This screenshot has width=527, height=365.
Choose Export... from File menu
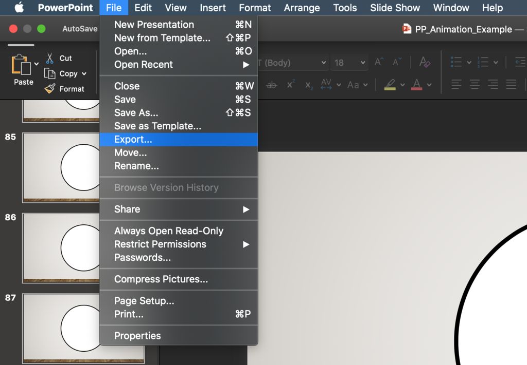179,140
